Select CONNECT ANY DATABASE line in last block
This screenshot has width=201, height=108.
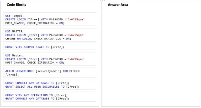click(37, 99)
